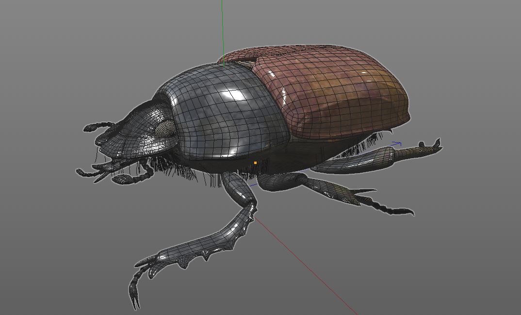Pick the green Y-axis line above the beetle
This screenshot has height=315, width=521.
(223, 31)
